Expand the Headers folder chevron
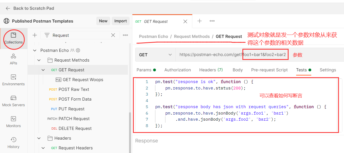The image size is (344, 153). [39, 138]
